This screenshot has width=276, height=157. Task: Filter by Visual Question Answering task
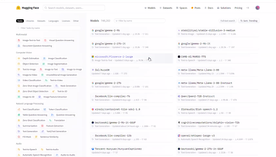pyautogui.click(x=59, y=40)
